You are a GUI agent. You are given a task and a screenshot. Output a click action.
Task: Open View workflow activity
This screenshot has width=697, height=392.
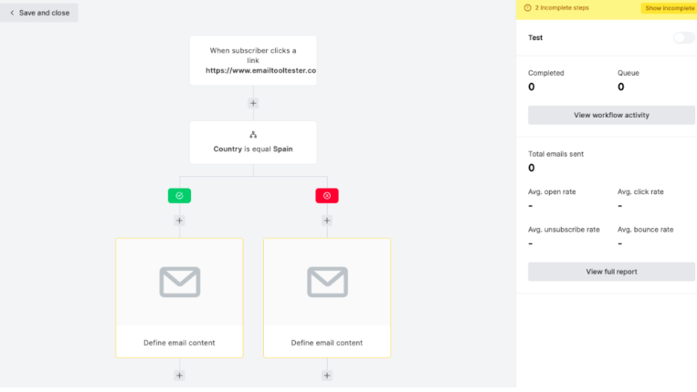[x=611, y=115]
